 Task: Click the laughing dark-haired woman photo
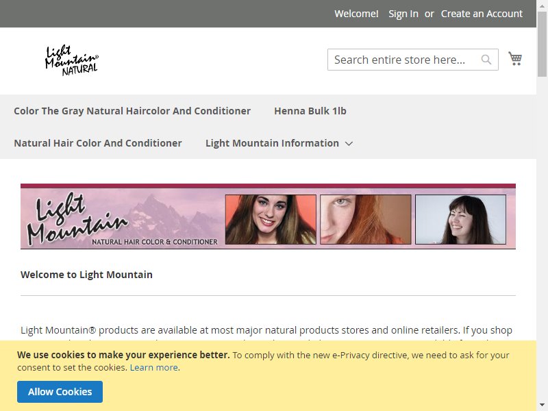tap(460, 219)
